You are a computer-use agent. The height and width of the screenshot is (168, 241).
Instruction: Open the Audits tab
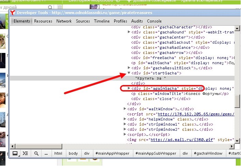pyautogui.click(x=137, y=21)
